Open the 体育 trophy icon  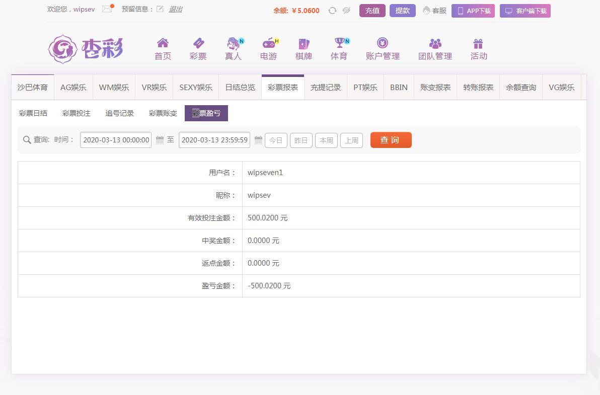click(339, 43)
